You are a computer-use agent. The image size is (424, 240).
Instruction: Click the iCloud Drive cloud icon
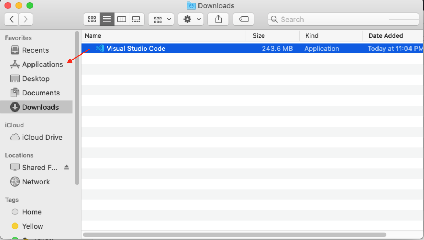click(15, 137)
